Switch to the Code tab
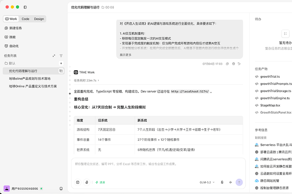292x194 pixels. tap(25, 19)
